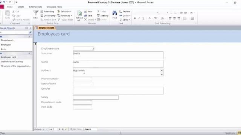Click the navigation pane search magnifier
This screenshot has height=135, width=241.
pos(30,32)
